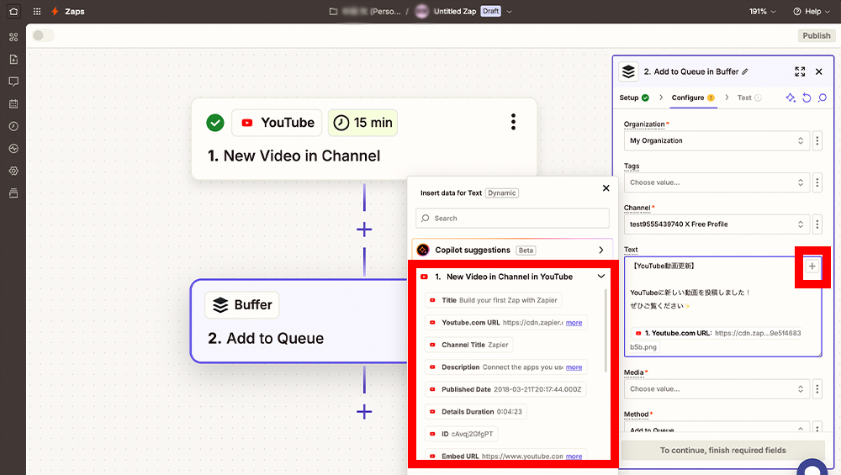The height and width of the screenshot is (475, 841).
Task: Open options menu for Media field
Action: point(817,388)
